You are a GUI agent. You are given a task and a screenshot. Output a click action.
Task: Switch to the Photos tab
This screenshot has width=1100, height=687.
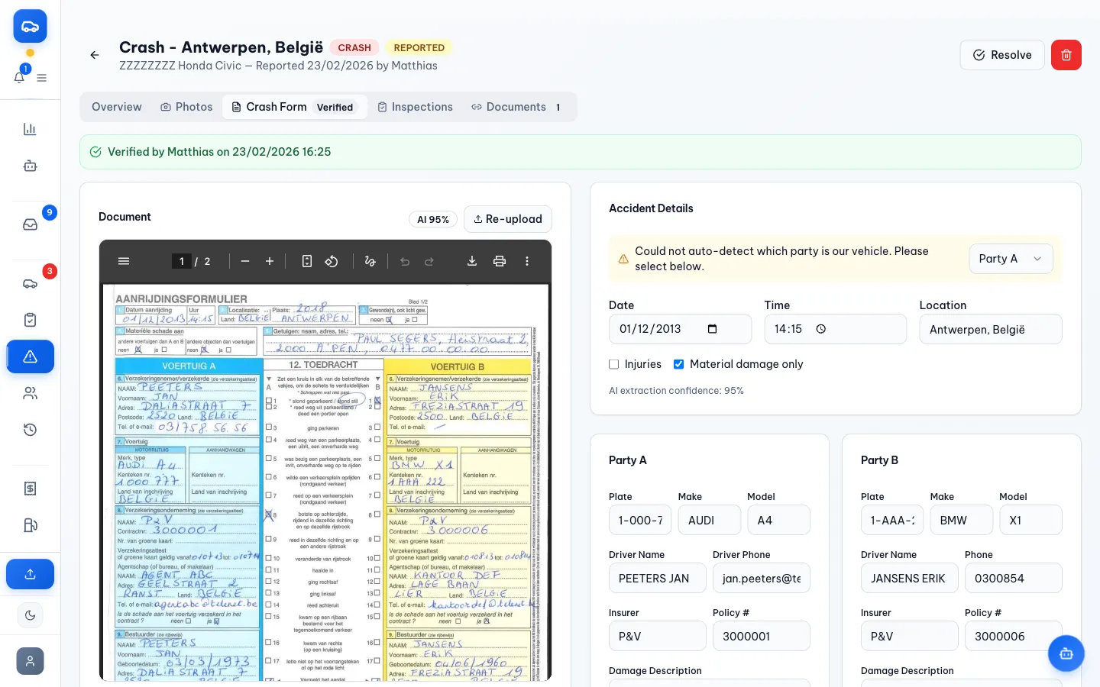(x=186, y=107)
